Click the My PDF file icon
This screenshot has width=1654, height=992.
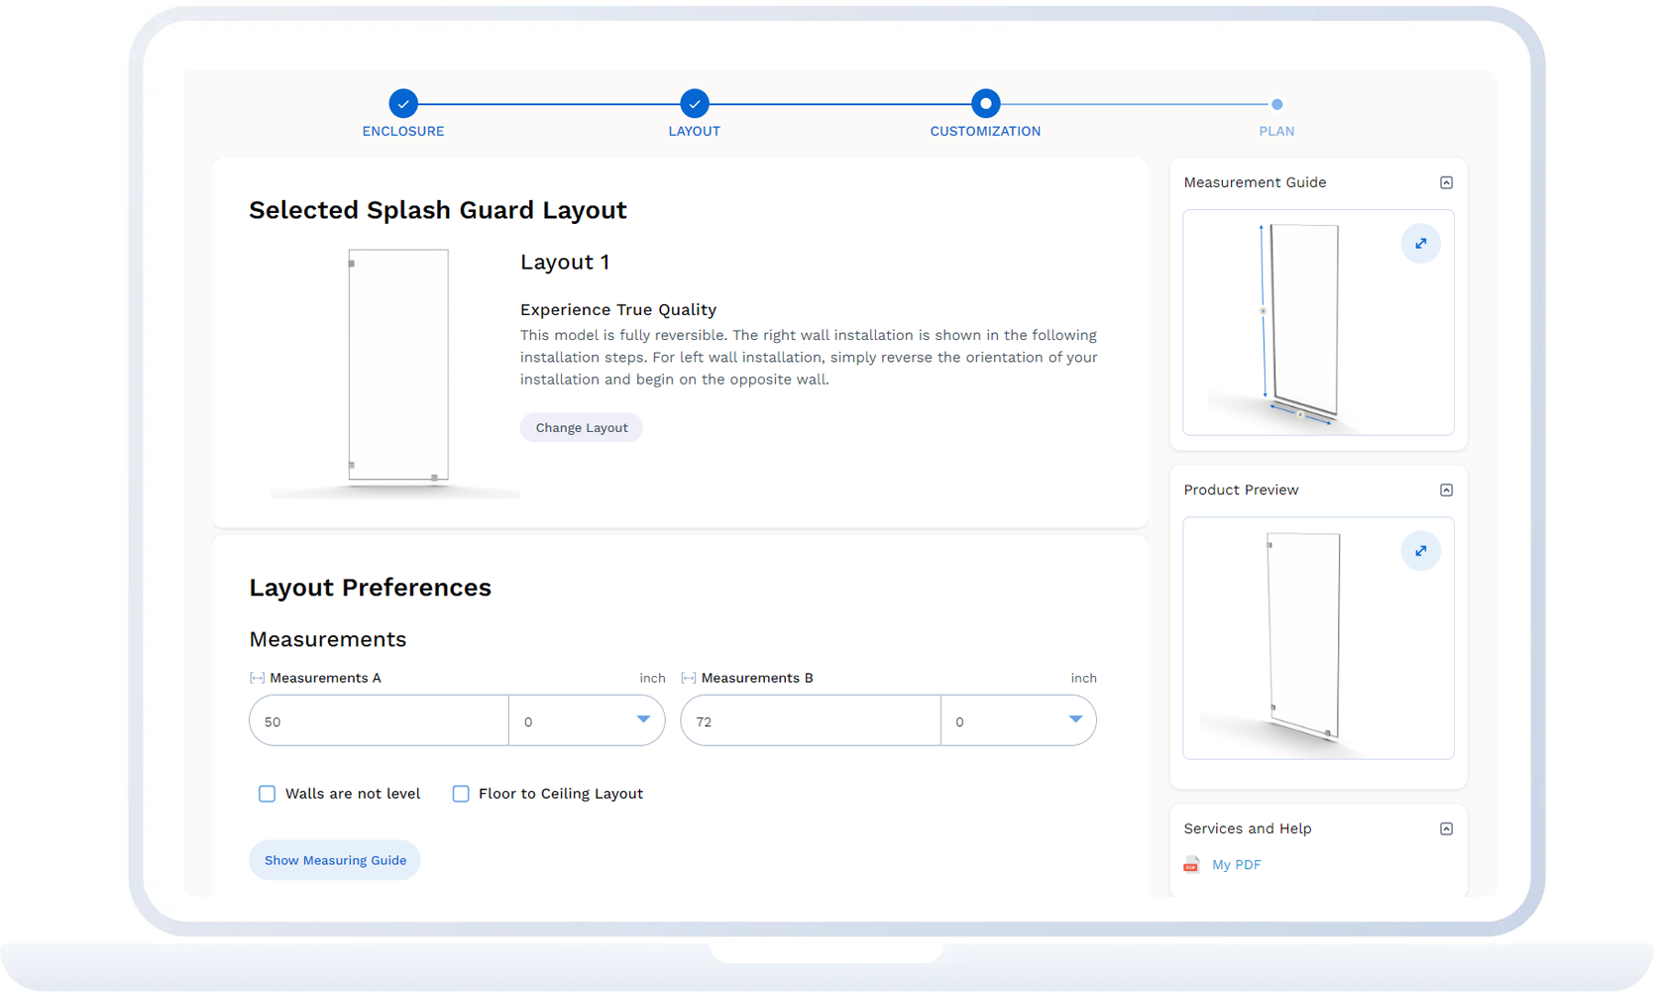pos(1191,865)
